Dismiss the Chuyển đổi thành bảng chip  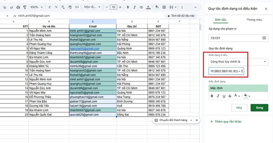pyautogui.click(x=197, y=120)
